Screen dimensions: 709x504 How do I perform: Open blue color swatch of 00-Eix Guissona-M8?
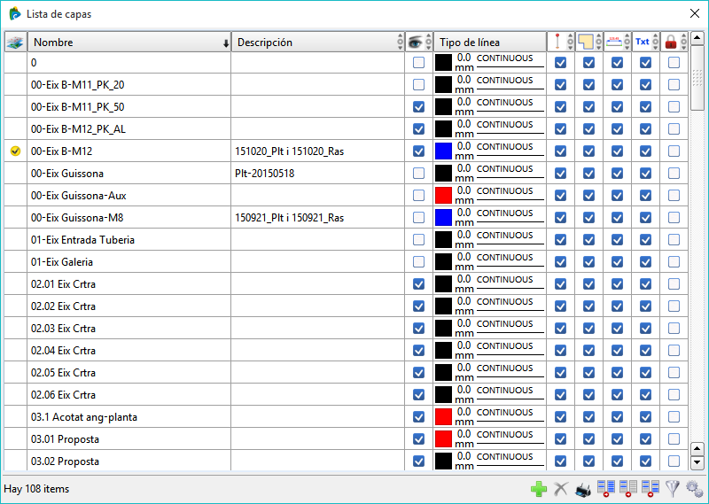point(443,217)
